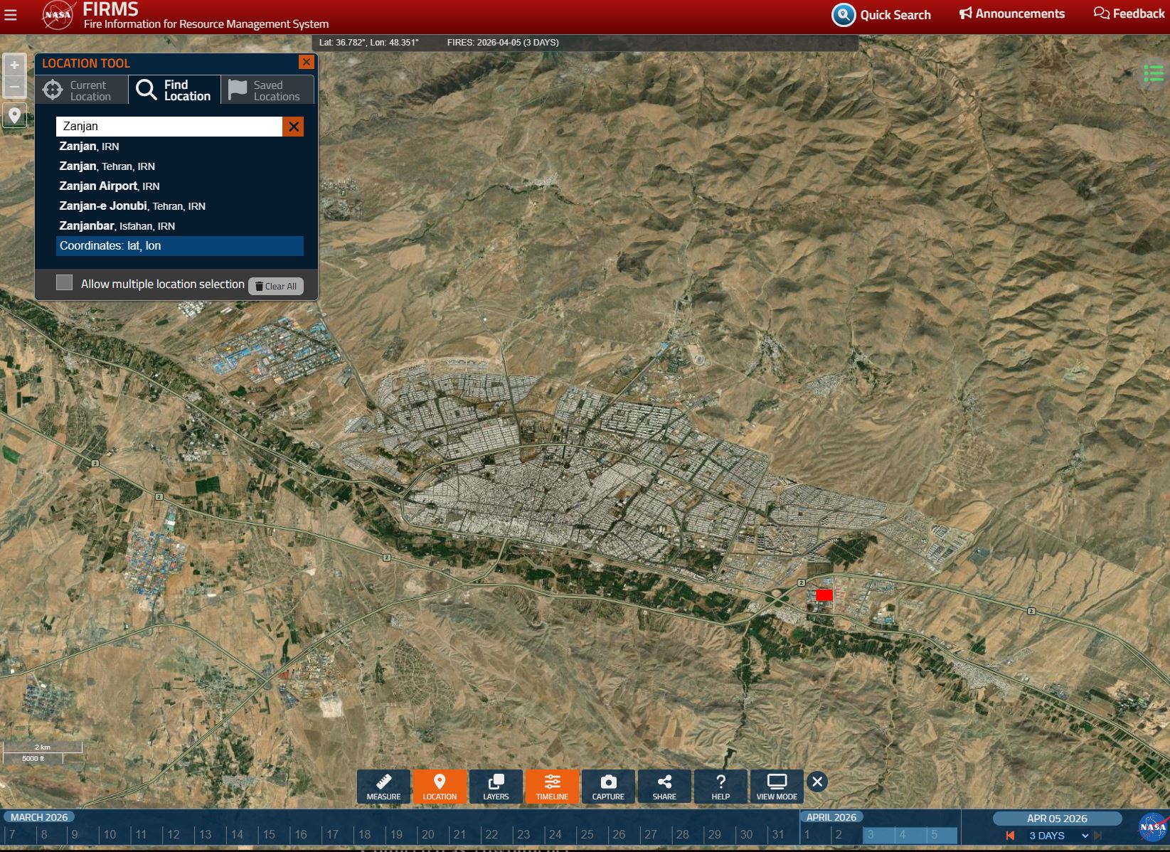Select March 26 on the timeline
This screenshot has height=852, width=1170.
point(619,835)
